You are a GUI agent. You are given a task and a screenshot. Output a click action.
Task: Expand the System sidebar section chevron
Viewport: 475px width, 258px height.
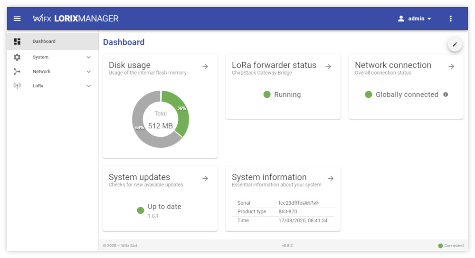88,57
